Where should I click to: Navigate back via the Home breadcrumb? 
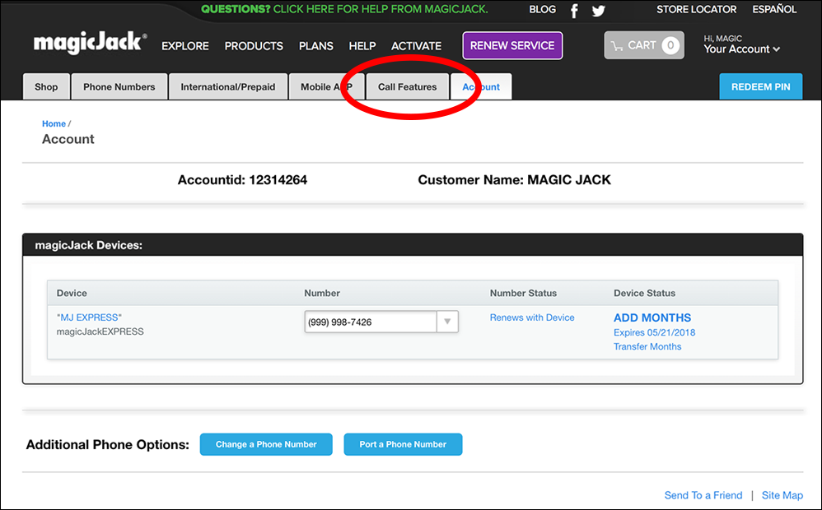[53, 123]
